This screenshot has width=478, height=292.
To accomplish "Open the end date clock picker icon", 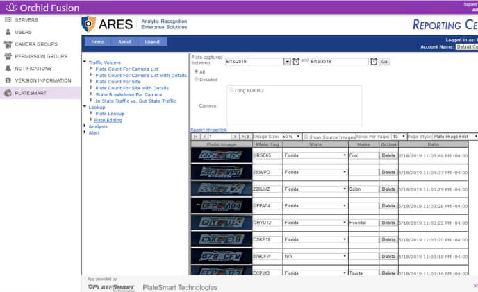I will click(x=374, y=62).
